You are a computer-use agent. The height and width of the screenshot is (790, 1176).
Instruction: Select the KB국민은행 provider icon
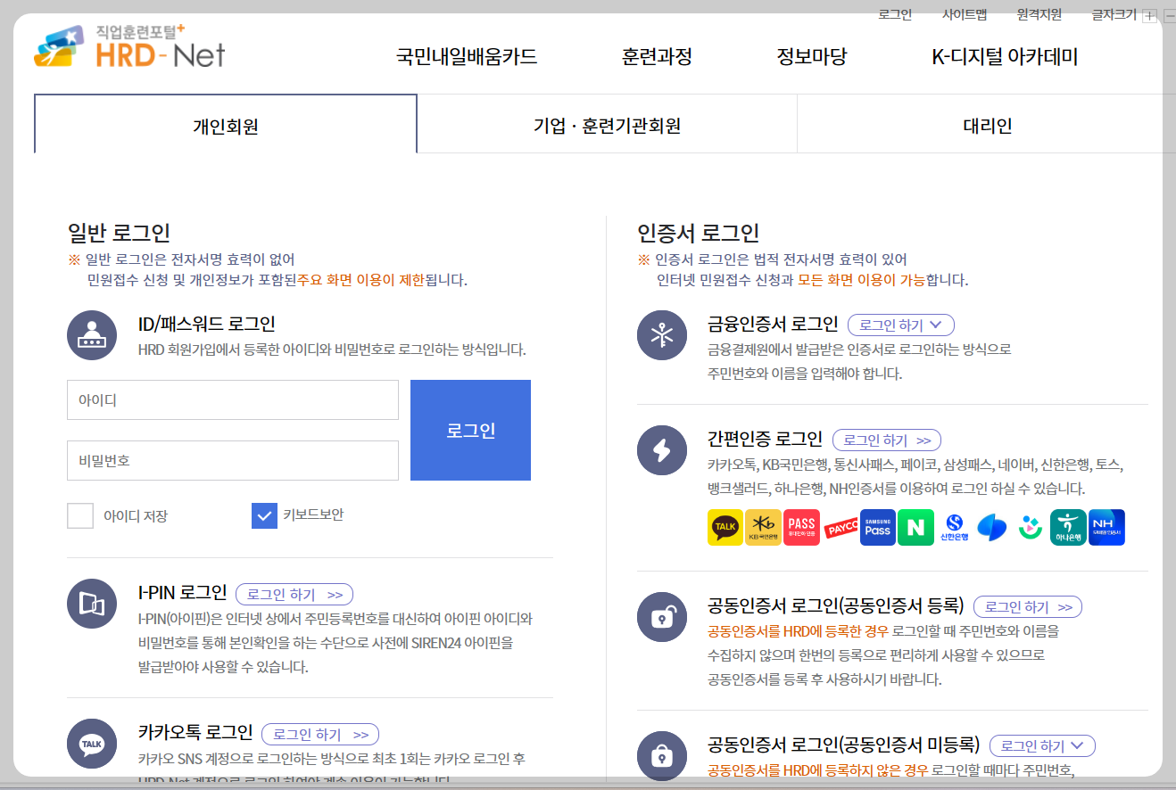[763, 527]
